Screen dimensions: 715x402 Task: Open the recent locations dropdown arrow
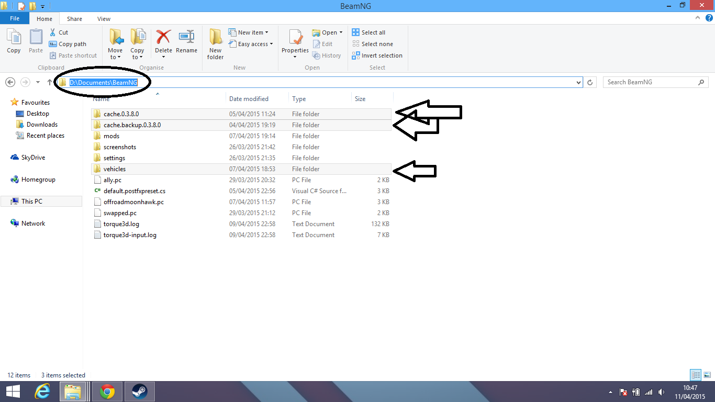tap(38, 82)
